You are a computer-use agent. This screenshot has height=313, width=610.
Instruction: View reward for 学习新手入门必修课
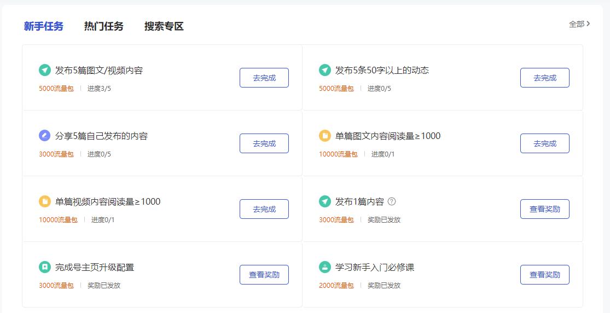click(545, 275)
